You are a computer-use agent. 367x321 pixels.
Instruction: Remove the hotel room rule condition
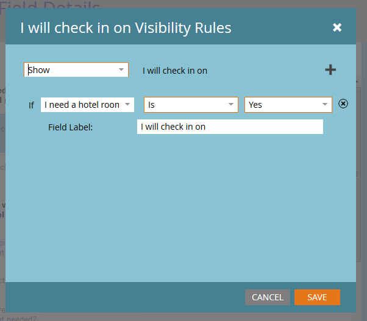click(343, 104)
